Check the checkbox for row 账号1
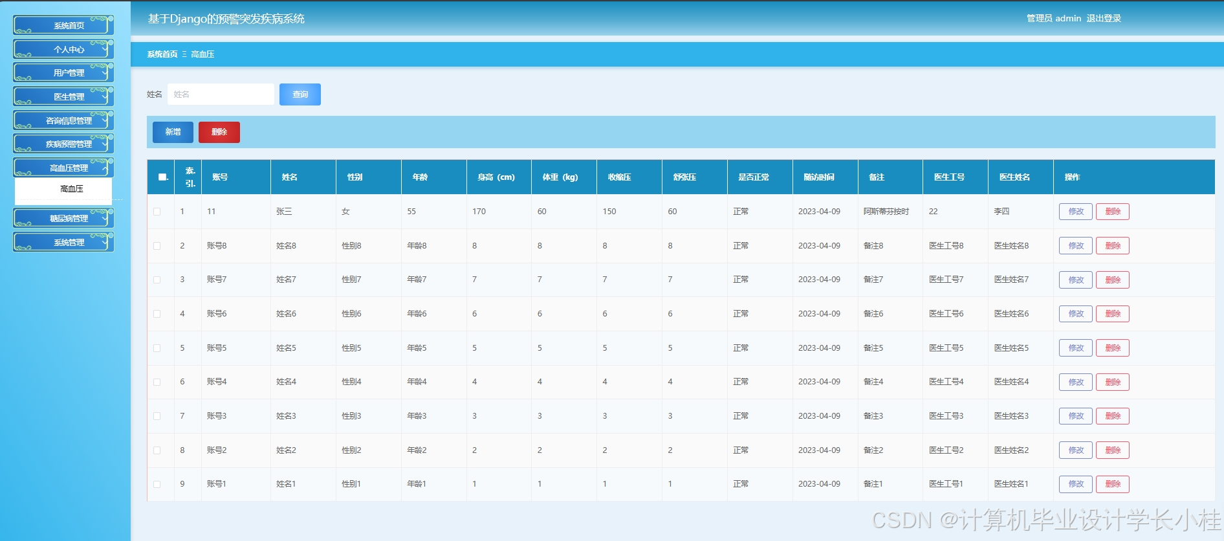Screen dimensions: 1224x541 (157, 484)
